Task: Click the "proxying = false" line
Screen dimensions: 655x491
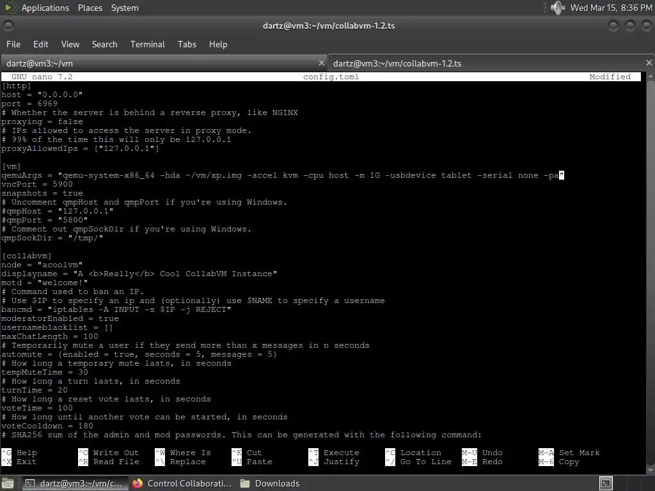Action: pyautogui.click(x=42, y=121)
